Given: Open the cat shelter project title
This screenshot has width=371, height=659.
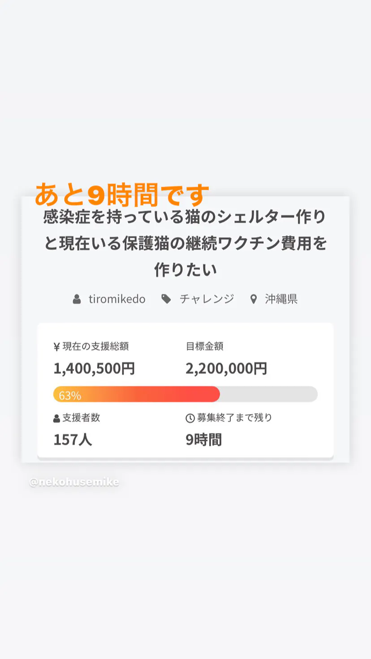Looking at the screenshot, I should tap(185, 243).
